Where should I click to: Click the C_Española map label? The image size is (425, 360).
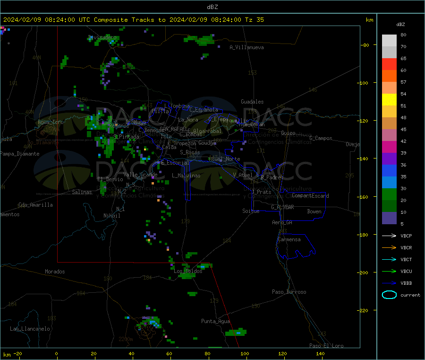[x=204, y=110]
